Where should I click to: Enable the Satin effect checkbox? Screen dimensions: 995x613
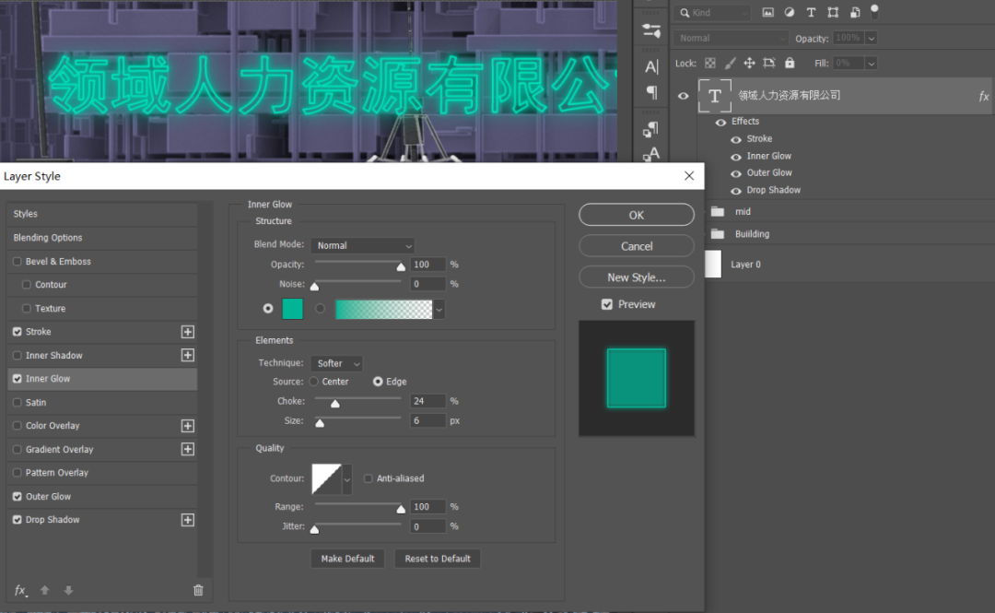[18, 403]
